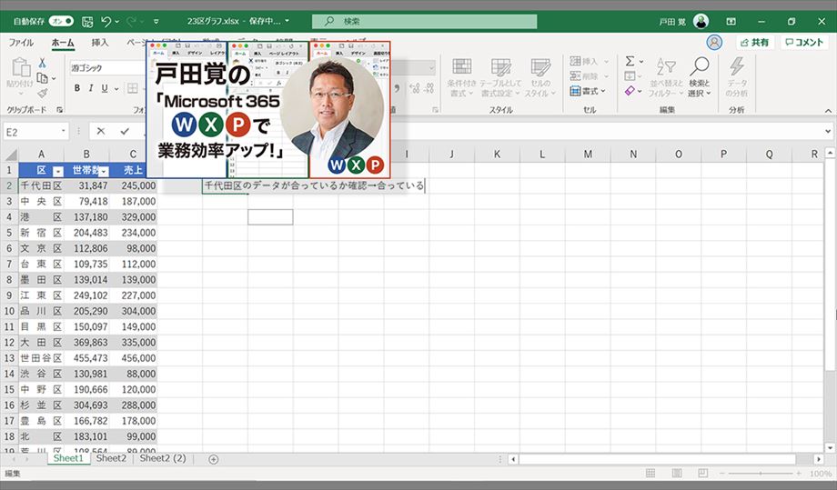Open the 戸田 覚 account avatar

[x=701, y=21]
